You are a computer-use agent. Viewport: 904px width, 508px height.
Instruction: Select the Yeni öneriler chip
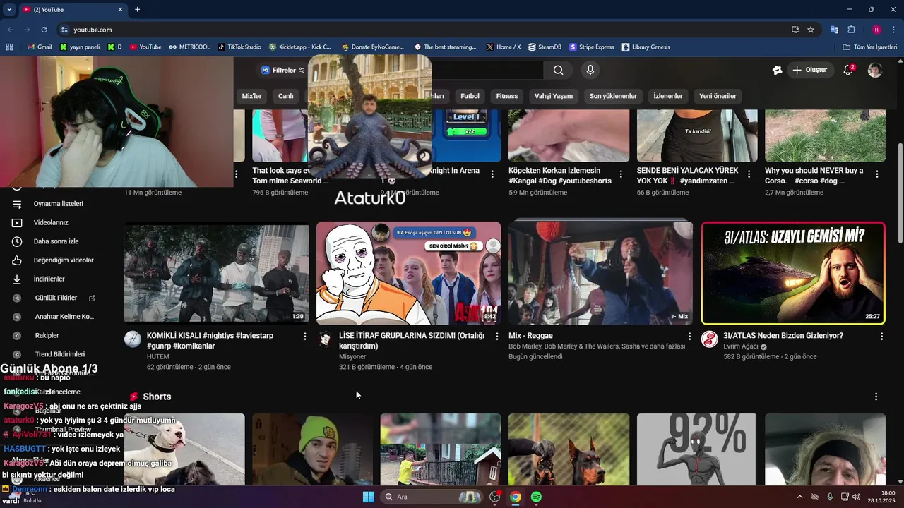(x=718, y=96)
